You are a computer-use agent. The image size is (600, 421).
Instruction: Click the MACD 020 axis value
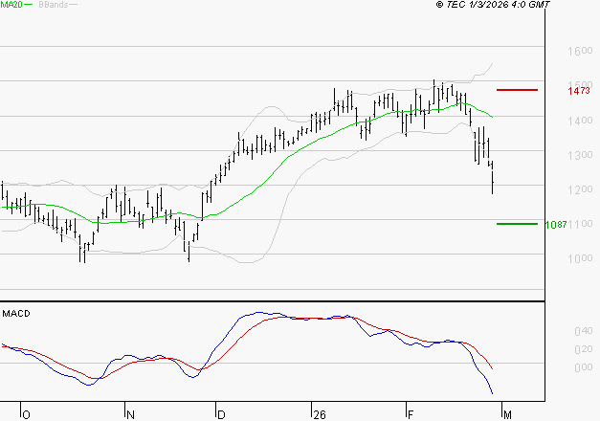584,349
